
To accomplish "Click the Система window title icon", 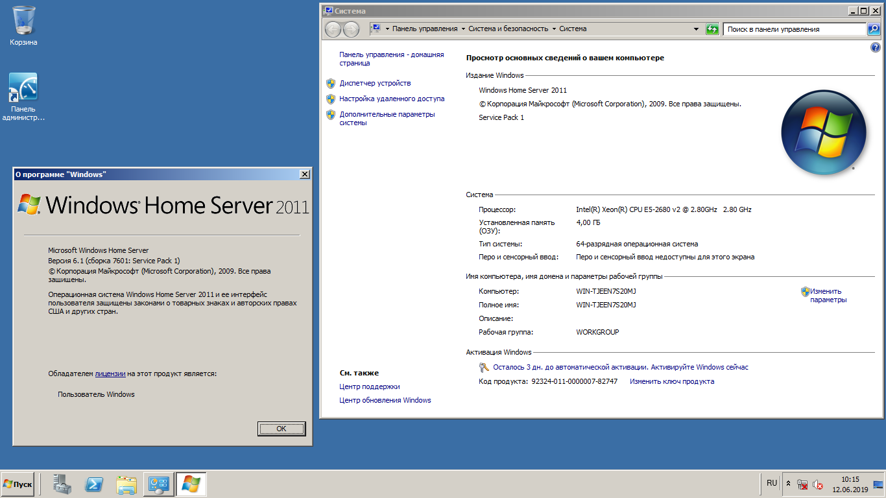I will [329, 10].
